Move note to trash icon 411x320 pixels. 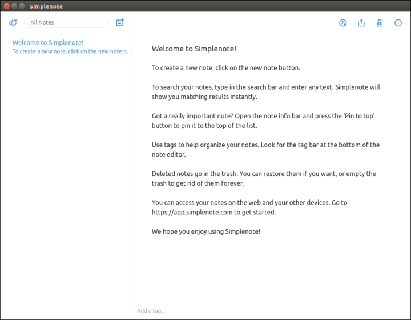[x=380, y=23]
